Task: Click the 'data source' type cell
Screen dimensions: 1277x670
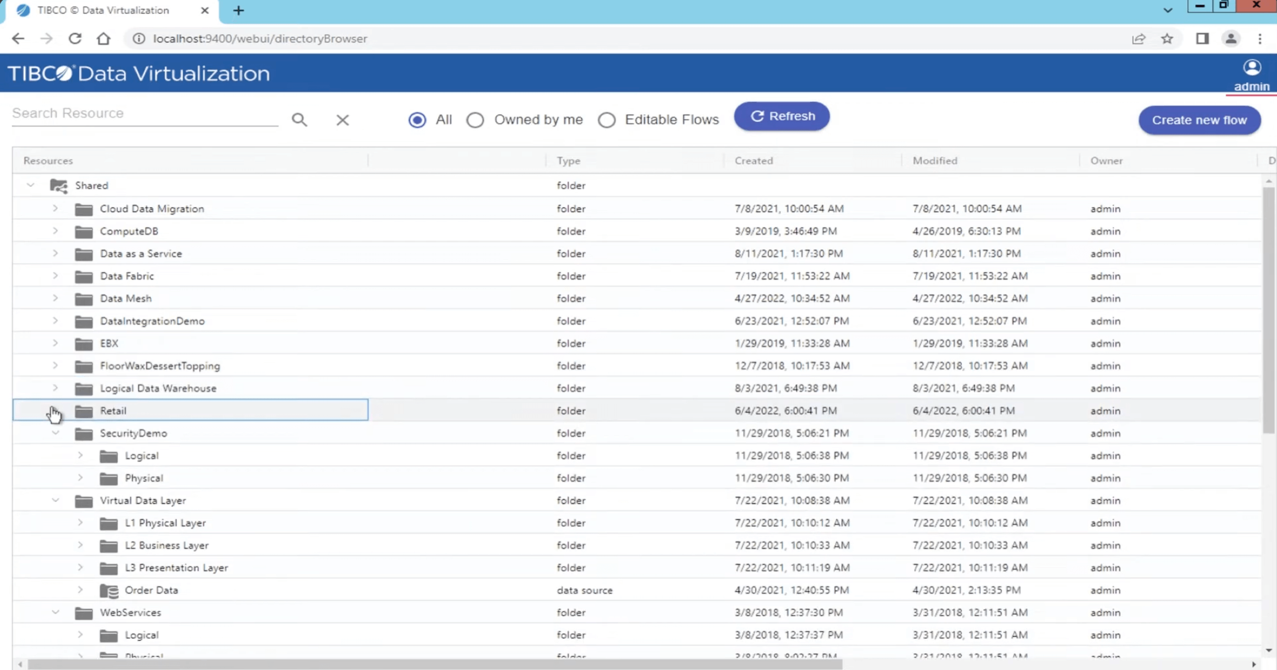Action: point(584,590)
